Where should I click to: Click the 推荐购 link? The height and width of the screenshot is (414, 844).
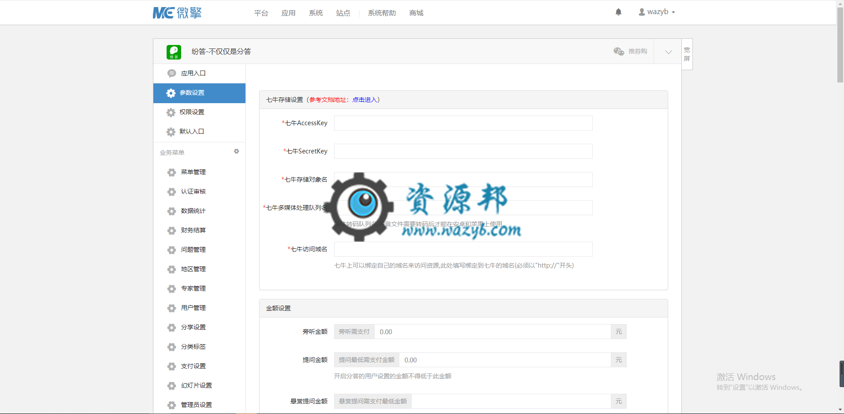click(637, 52)
